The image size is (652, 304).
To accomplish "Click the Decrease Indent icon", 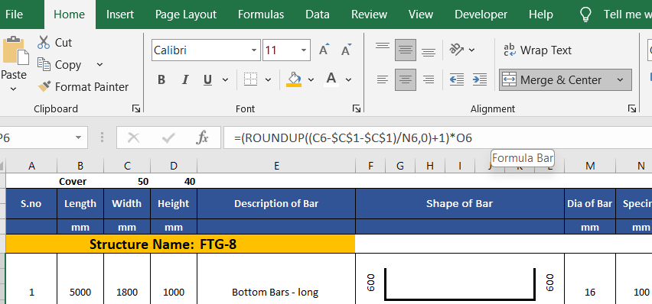I will click(x=457, y=79).
